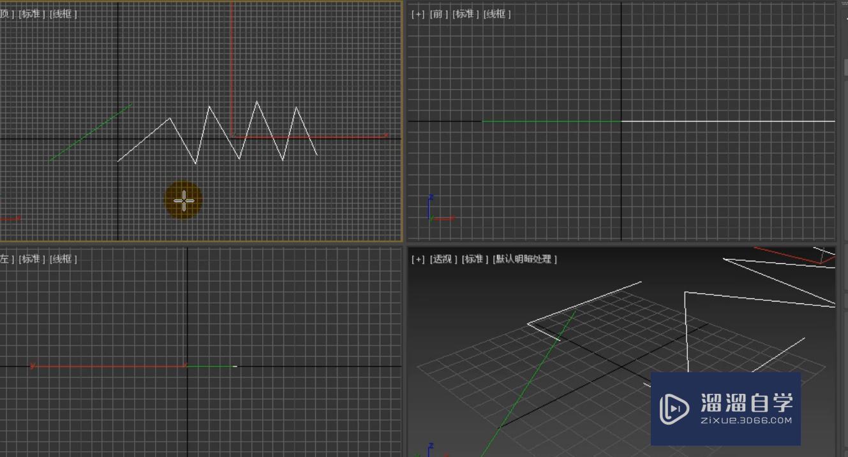Open the [标准] menu in the top viewport
Screen dimensions: 848x457
32,13
